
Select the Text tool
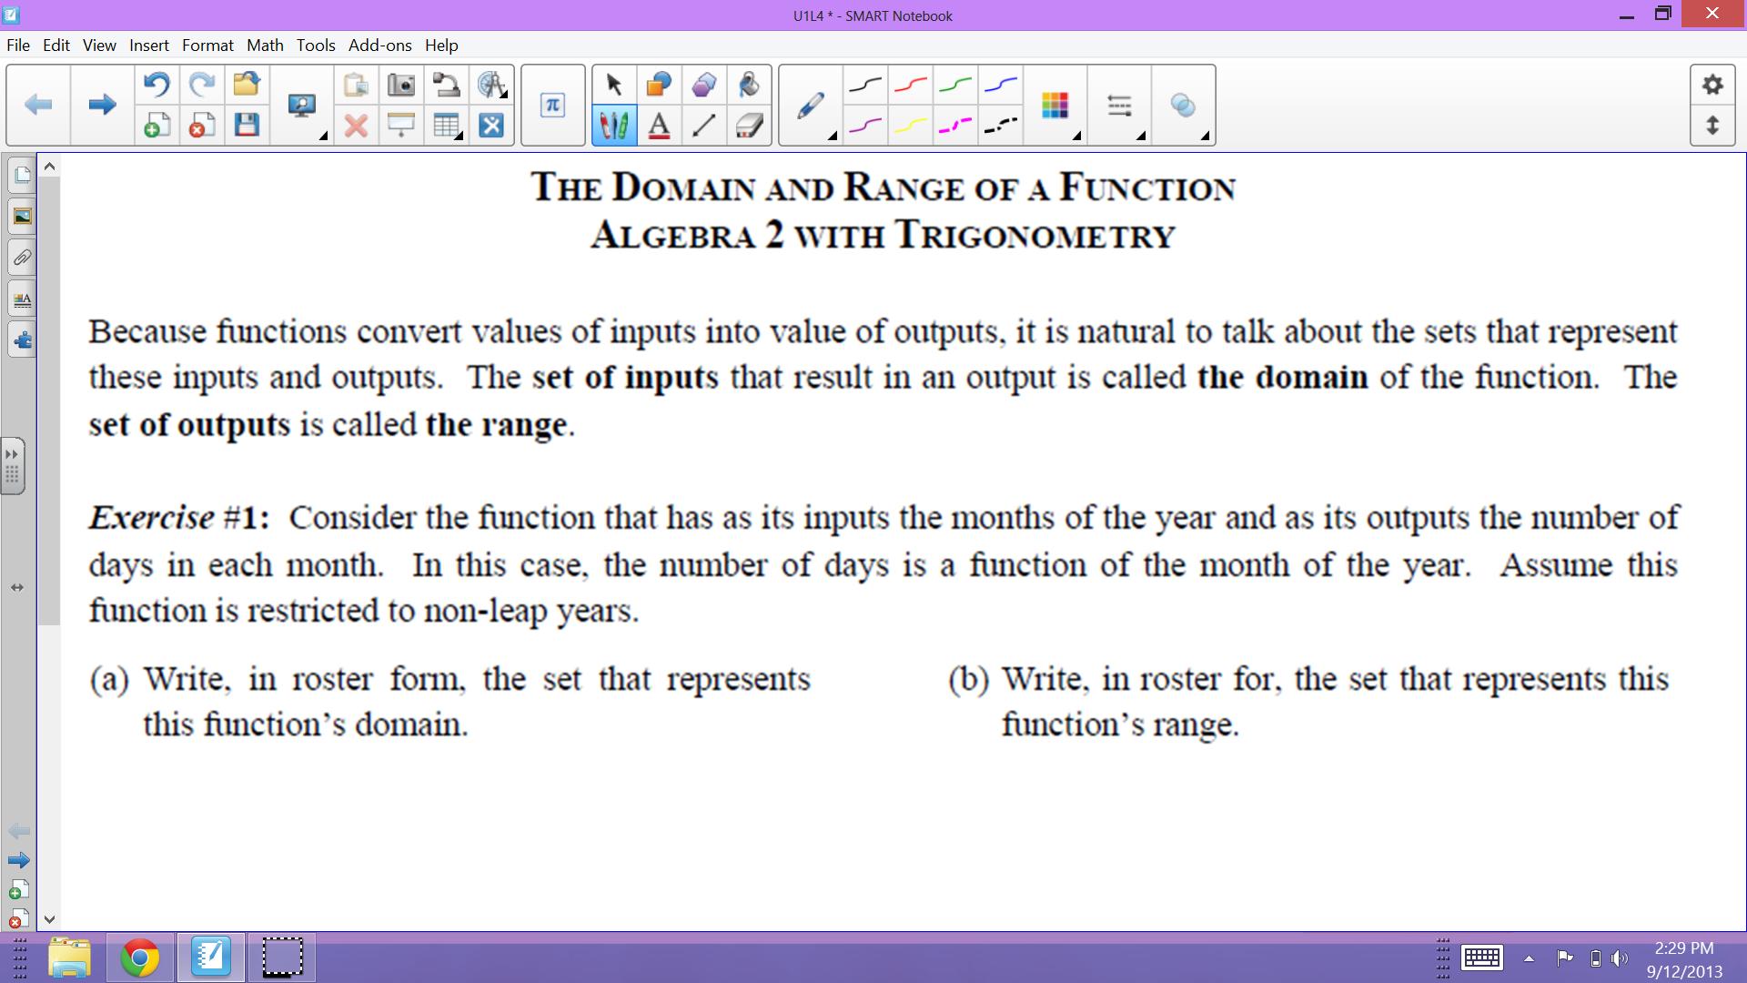pos(659,127)
